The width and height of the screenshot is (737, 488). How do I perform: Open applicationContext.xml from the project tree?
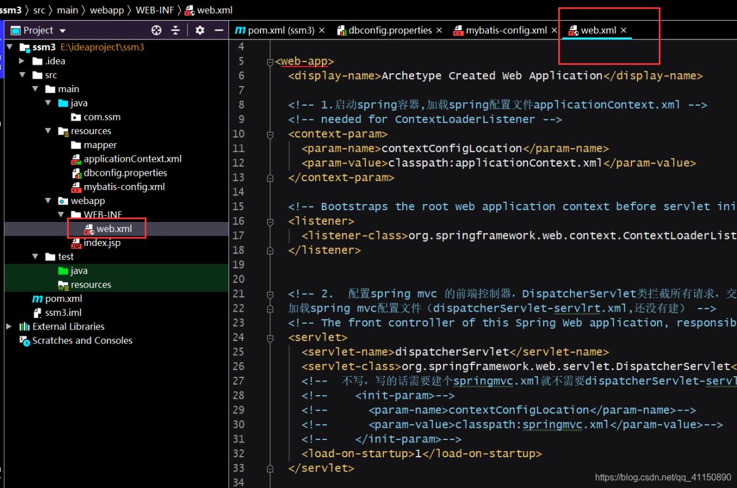(x=132, y=159)
